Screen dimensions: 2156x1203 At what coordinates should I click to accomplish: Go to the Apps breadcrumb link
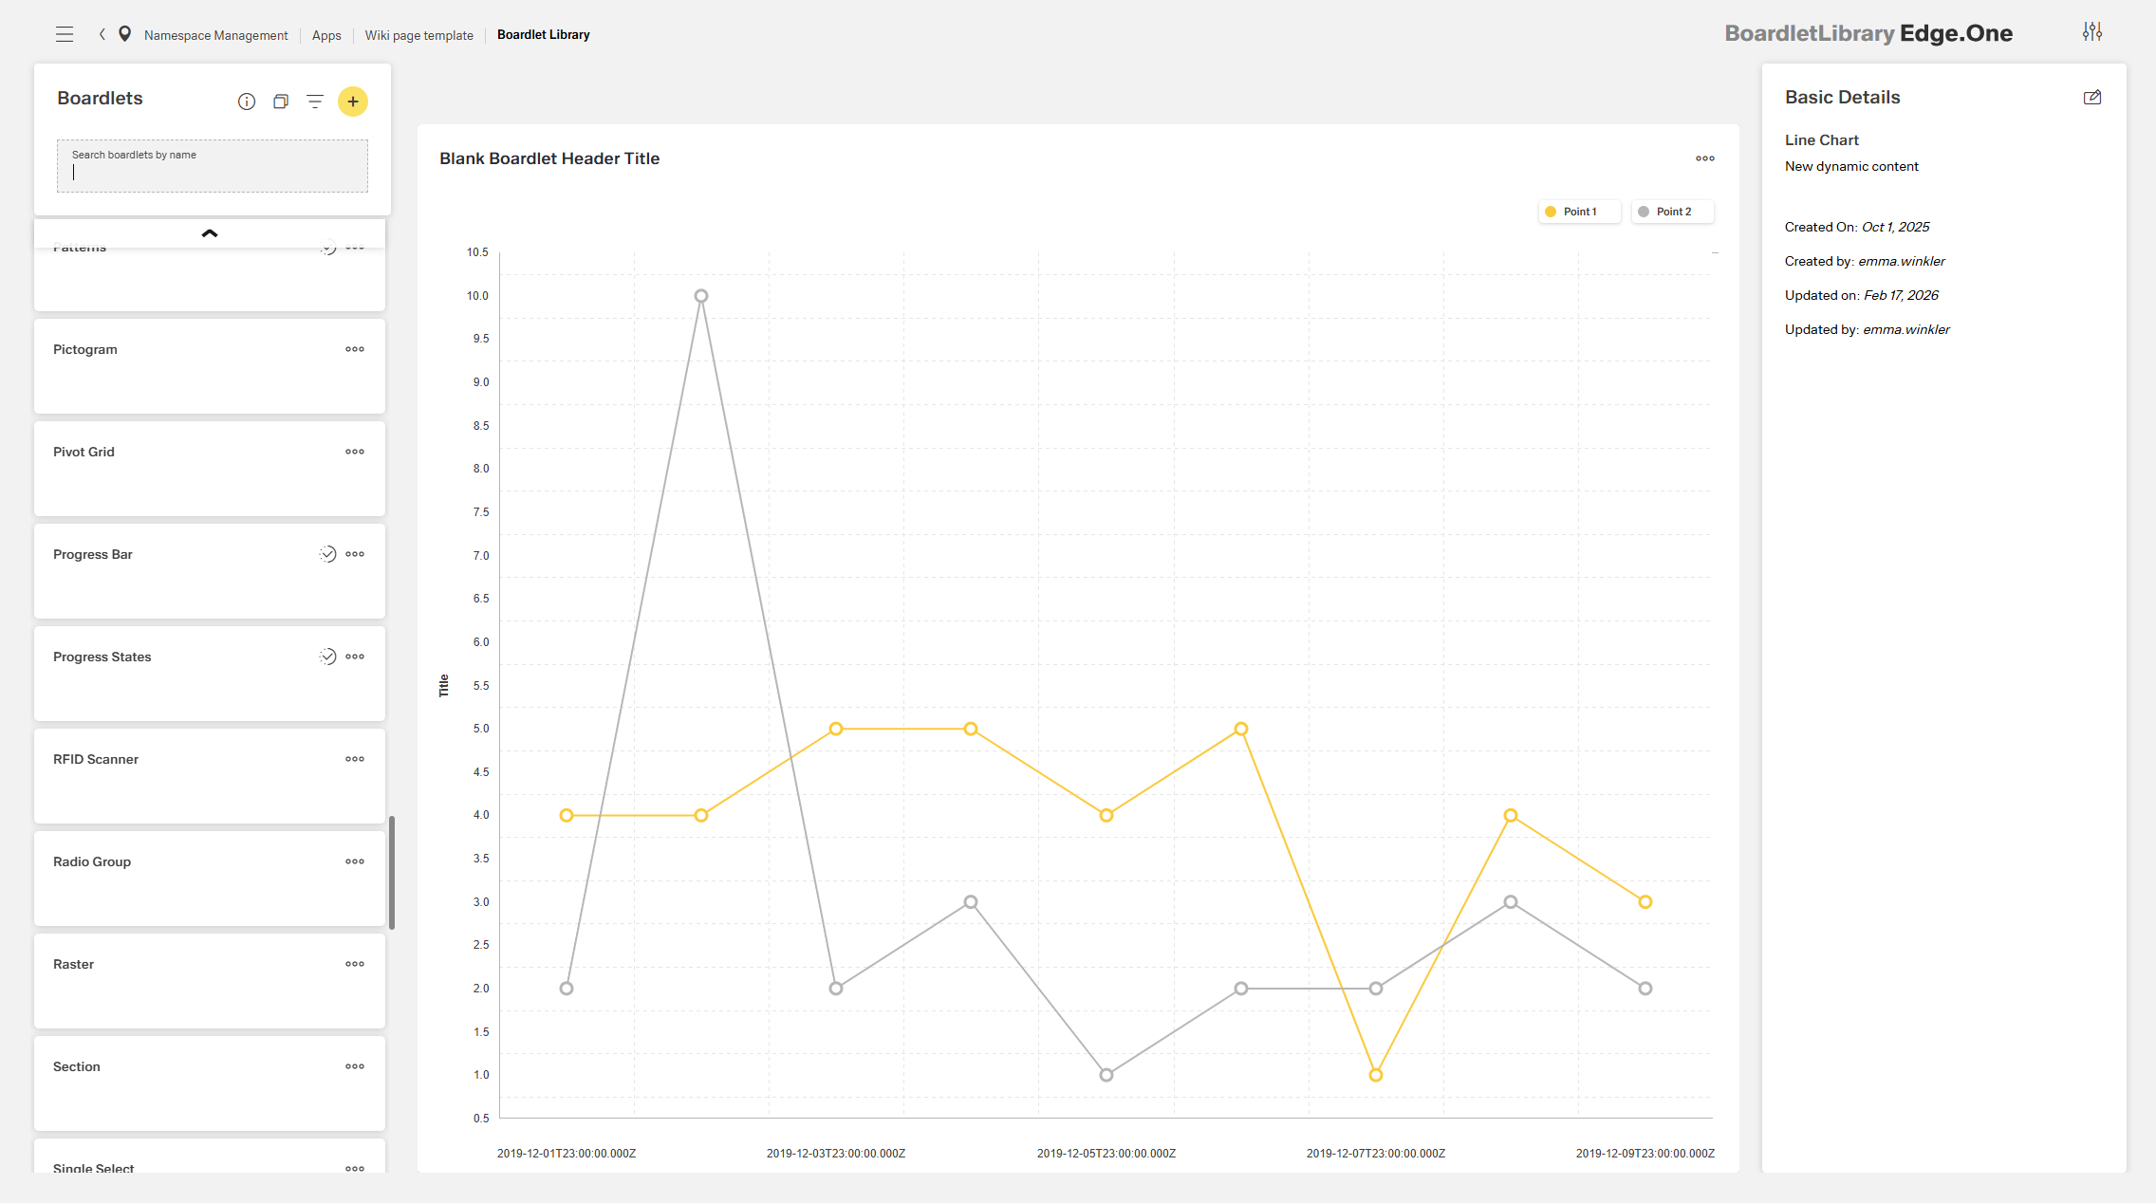(x=326, y=35)
